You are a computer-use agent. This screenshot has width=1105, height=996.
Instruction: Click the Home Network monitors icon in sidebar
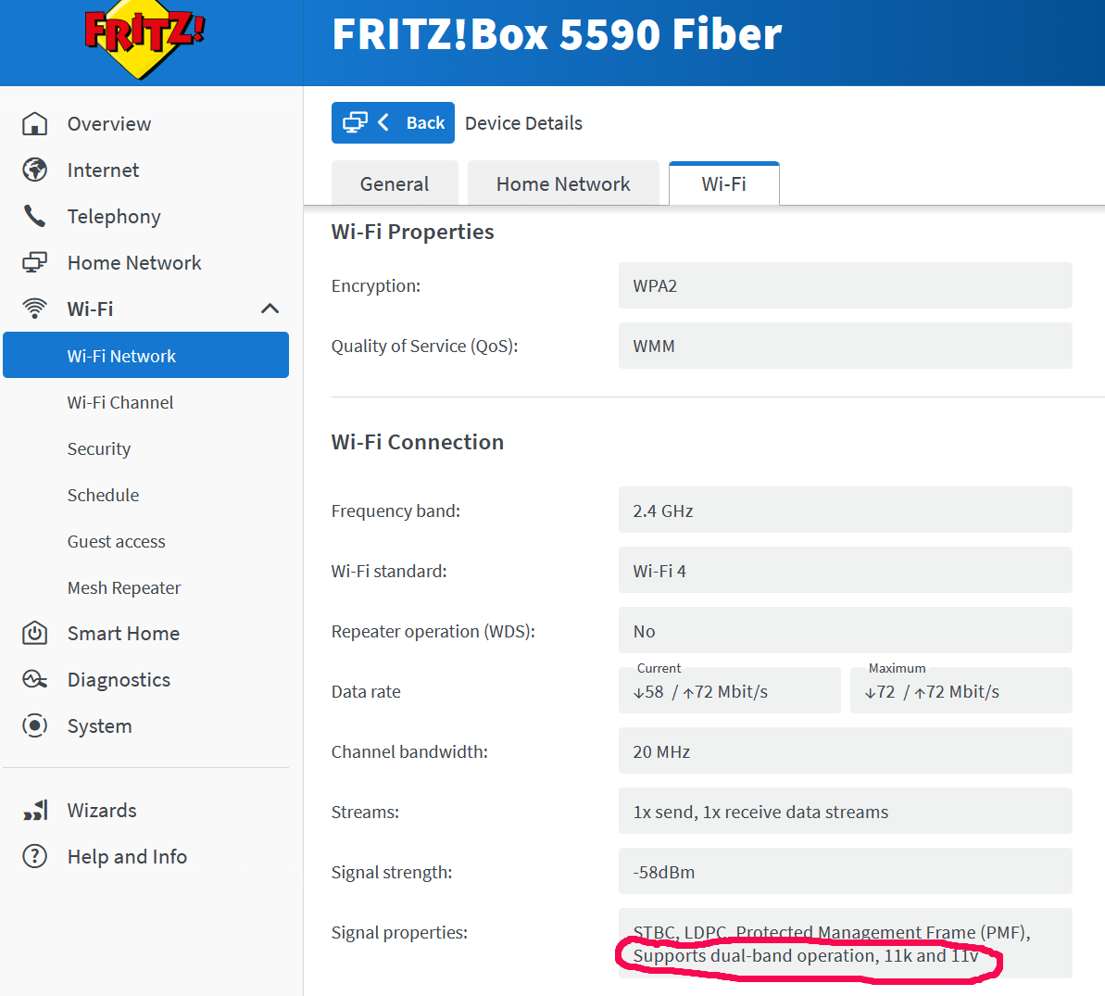coord(34,262)
